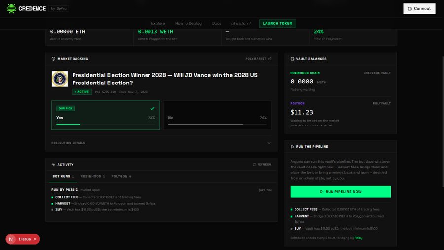This screenshot has height=250, width=444.
Task: Open the Explore nav item
Action: click(158, 23)
